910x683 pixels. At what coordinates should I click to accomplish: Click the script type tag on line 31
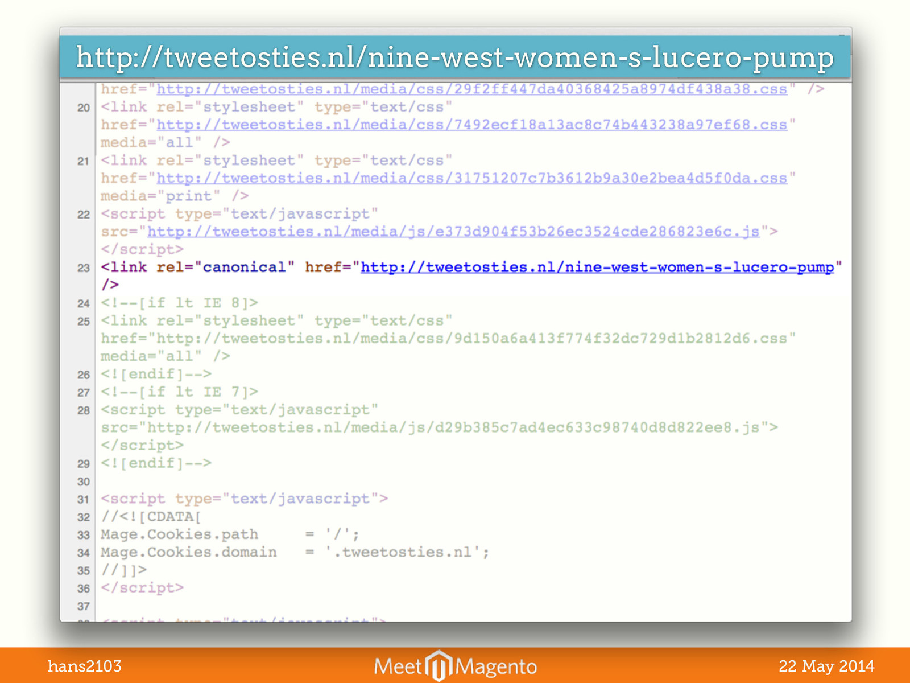pyautogui.click(x=244, y=499)
